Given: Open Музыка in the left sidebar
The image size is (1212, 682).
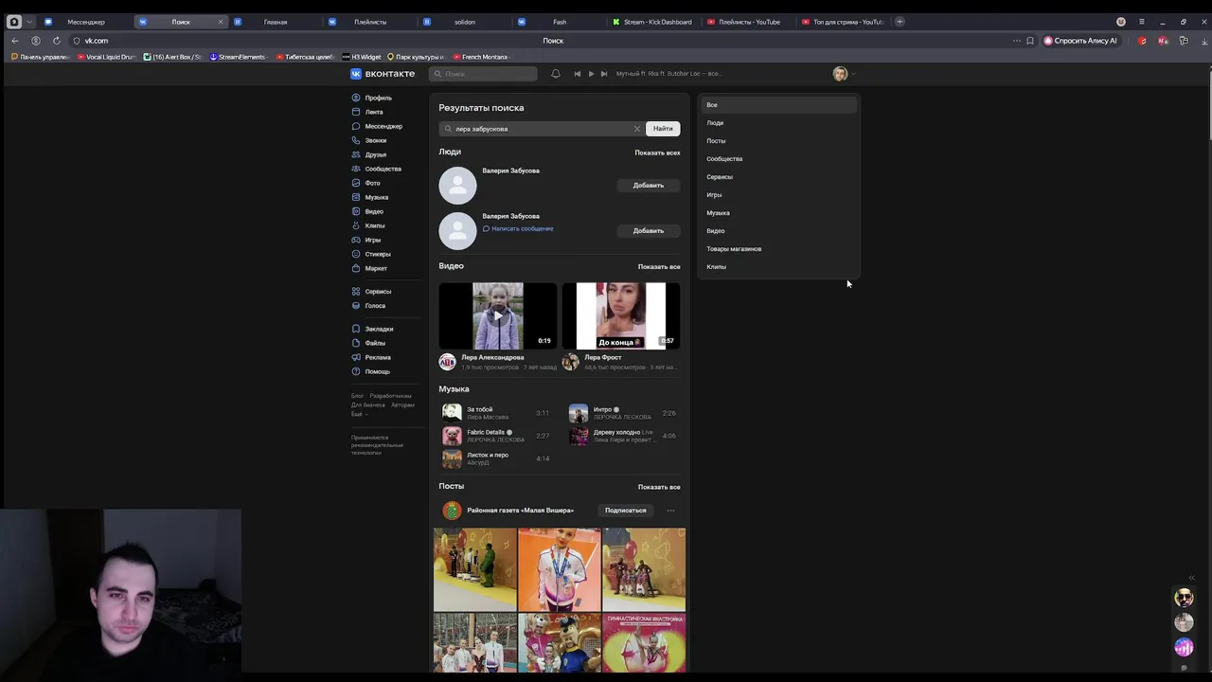Looking at the screenshot, I should tap(377, 197).
